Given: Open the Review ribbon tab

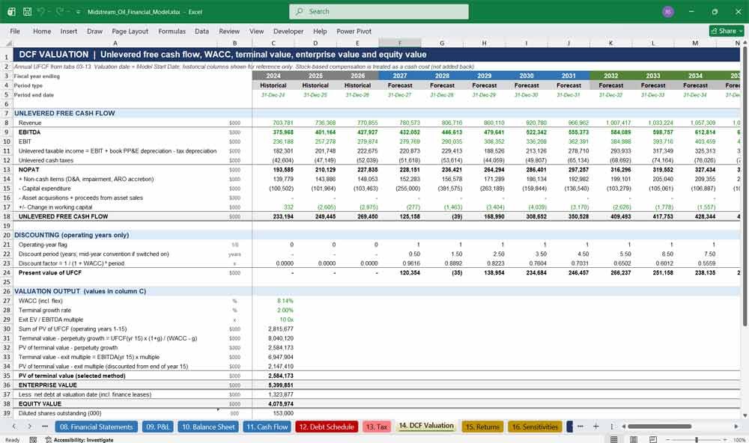Looking at the screenshot, I should [229, 31].
